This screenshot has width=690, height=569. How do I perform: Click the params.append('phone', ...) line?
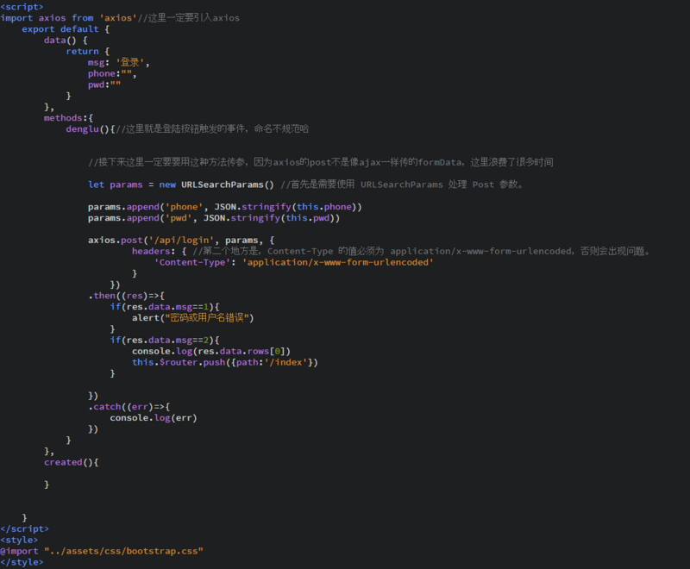[225, 207]
